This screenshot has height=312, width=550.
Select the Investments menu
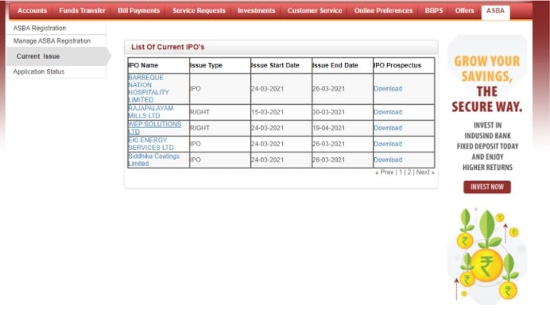pos(257,11)
